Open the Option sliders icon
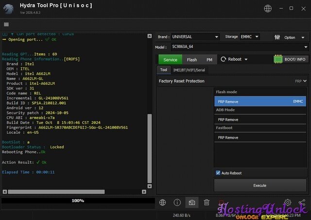Screen dimensions: 311x220 point(277,37)
